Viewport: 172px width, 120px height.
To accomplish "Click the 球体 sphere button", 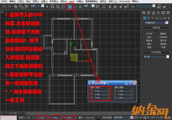I will 149,37.
